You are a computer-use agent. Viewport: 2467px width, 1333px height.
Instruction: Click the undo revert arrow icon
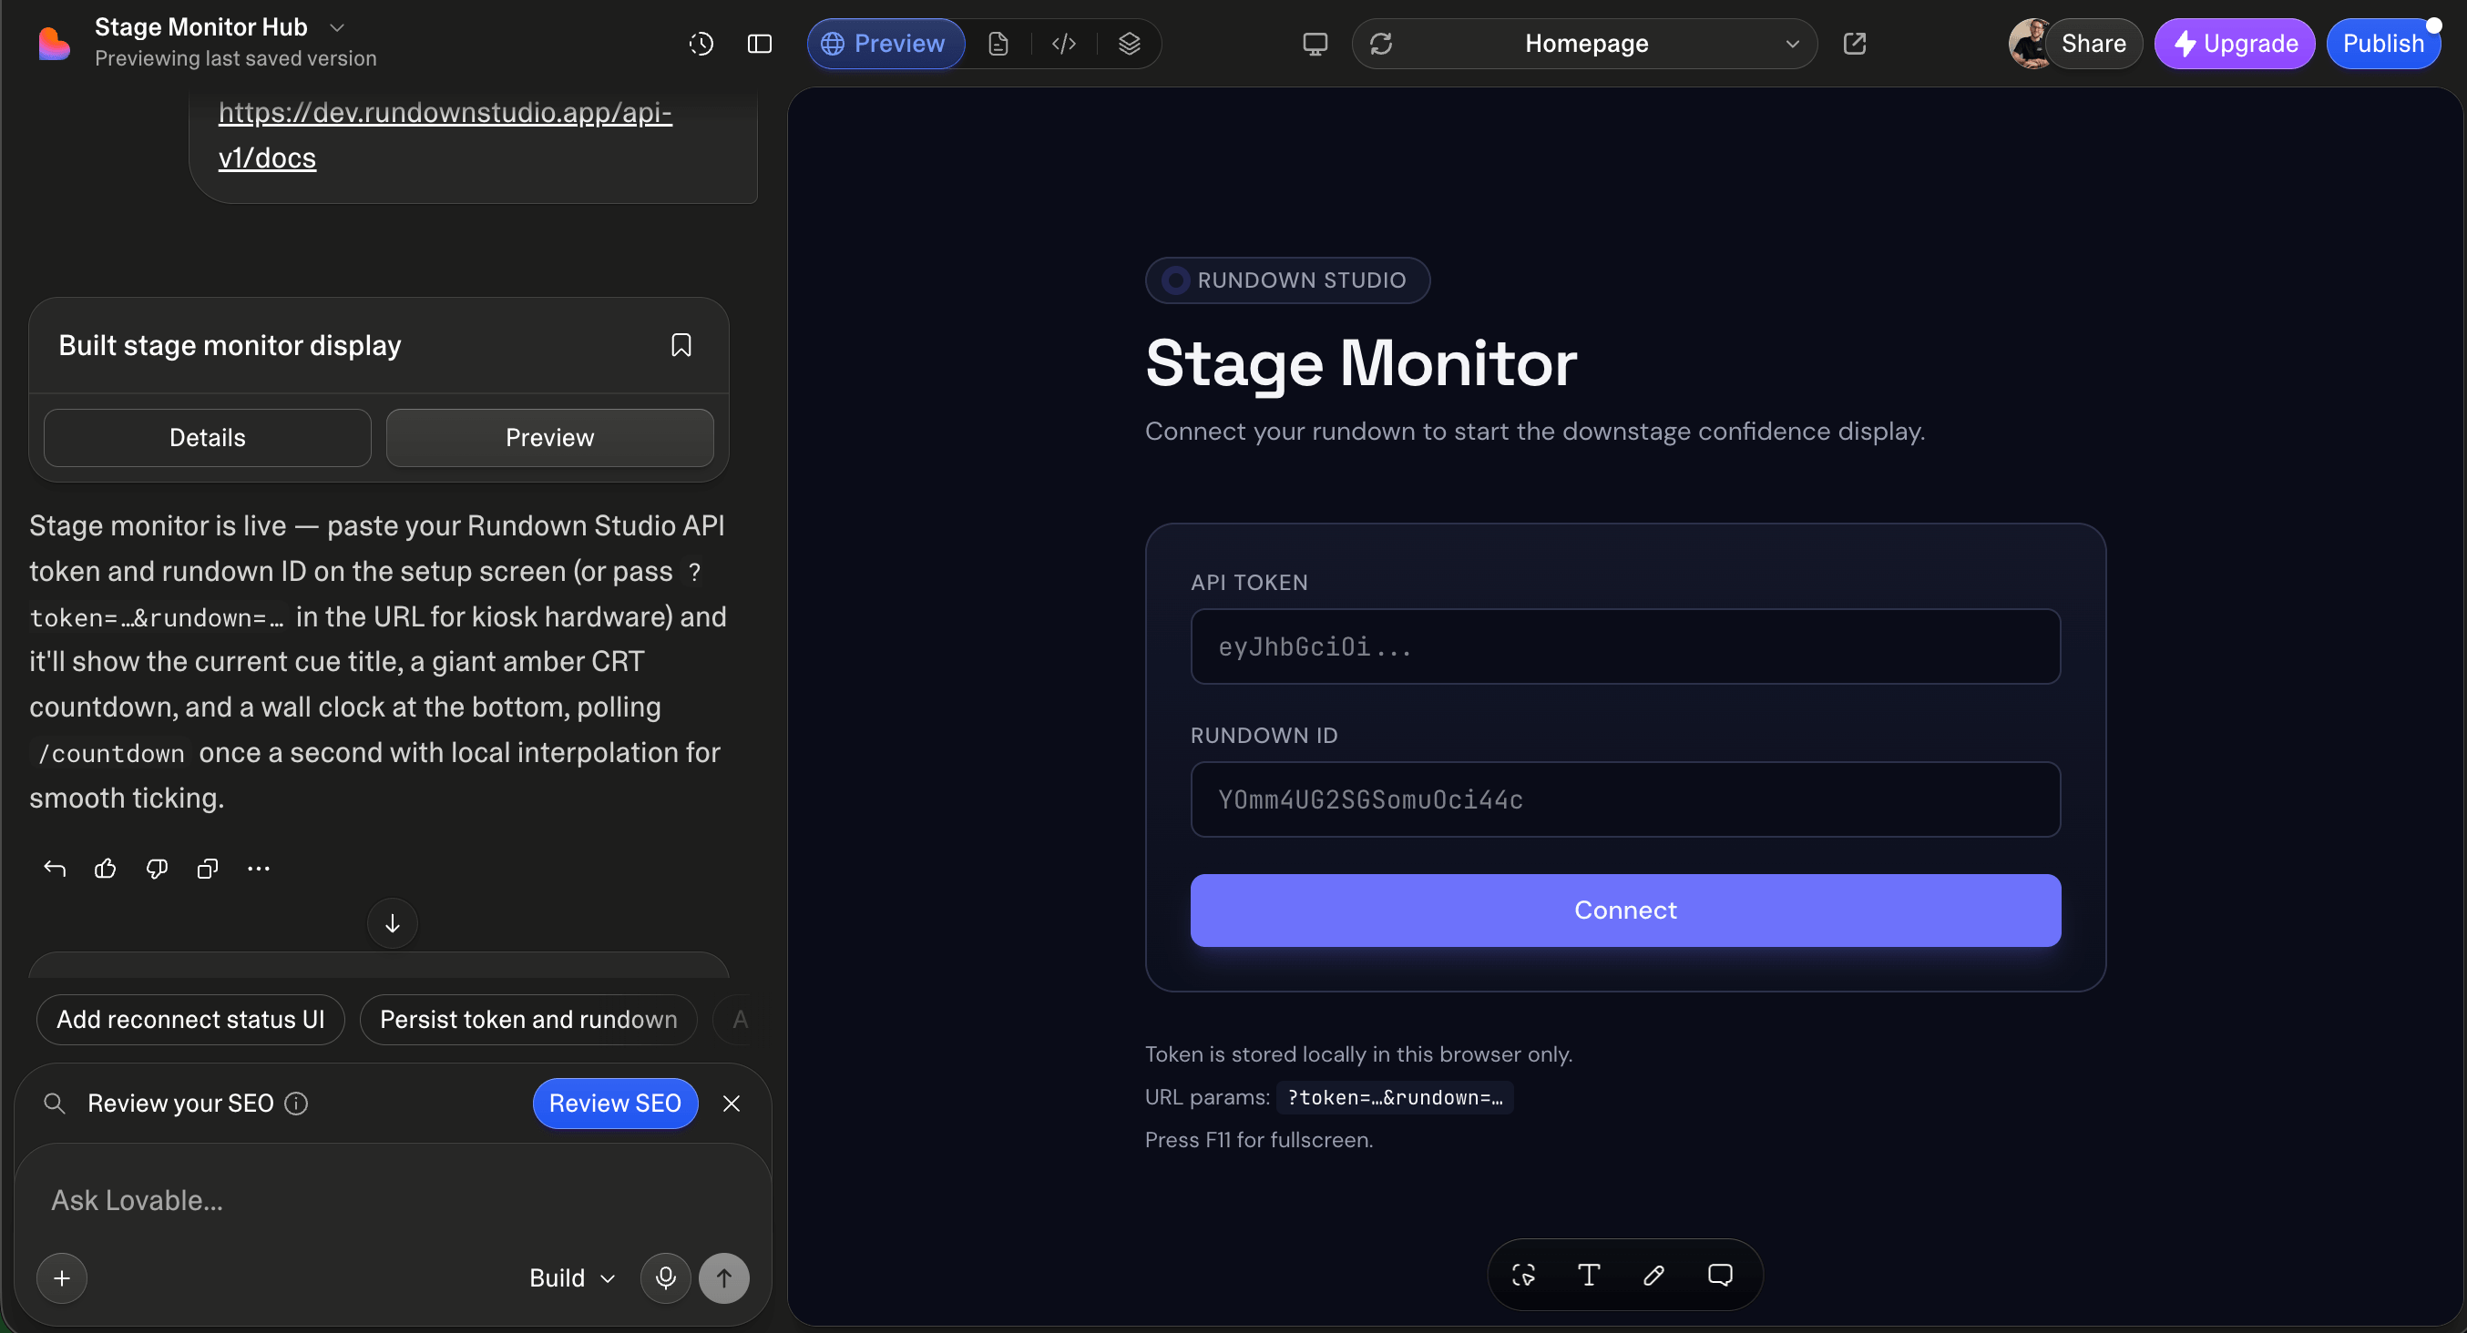55,868
